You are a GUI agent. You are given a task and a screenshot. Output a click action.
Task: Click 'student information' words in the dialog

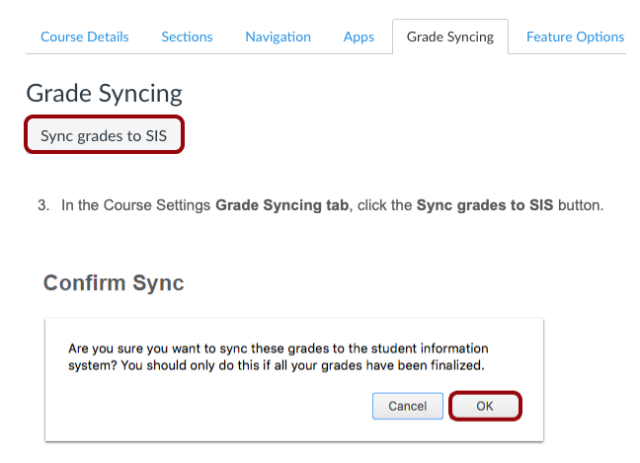[x=432, y=349]
